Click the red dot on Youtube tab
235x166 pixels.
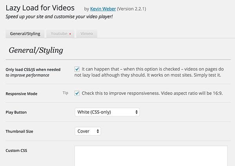[x=70, y=34]
